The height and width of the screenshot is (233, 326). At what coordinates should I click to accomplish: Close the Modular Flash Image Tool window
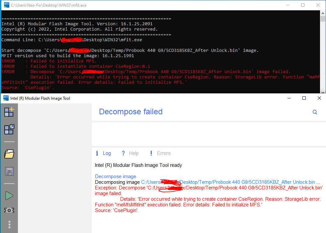tap(319, 98)
